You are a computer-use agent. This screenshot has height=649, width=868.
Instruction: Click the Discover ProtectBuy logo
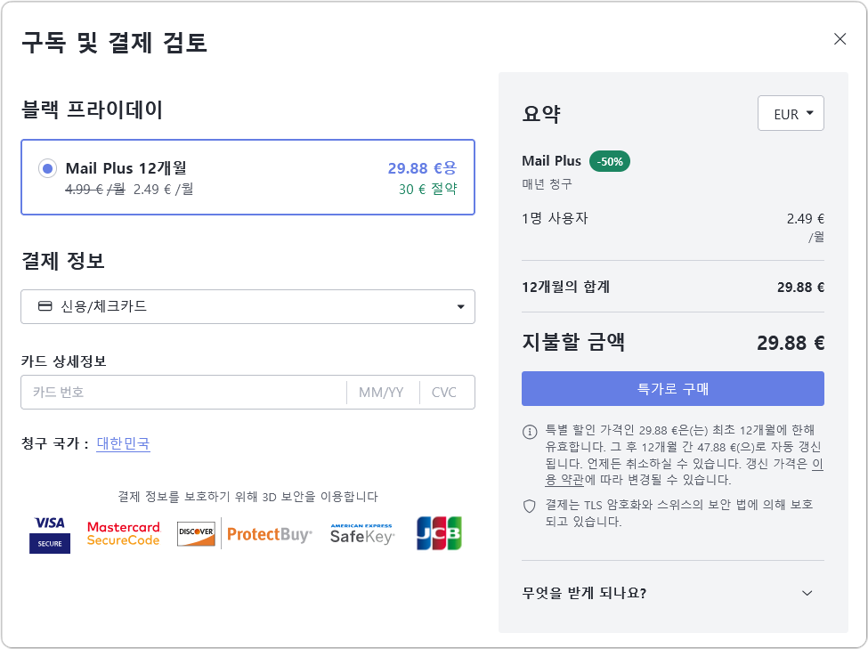244,534
